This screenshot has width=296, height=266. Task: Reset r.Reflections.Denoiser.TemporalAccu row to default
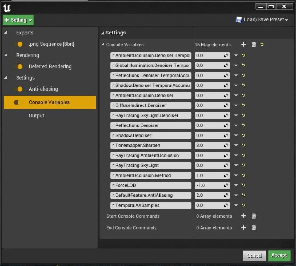[x=243, y=75]
